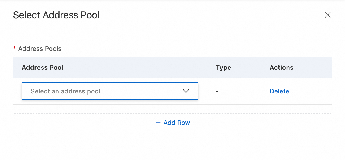Screen dimensions: 345x160
Task: Click the Address Pools field label
Action: [x=40, y=49]
